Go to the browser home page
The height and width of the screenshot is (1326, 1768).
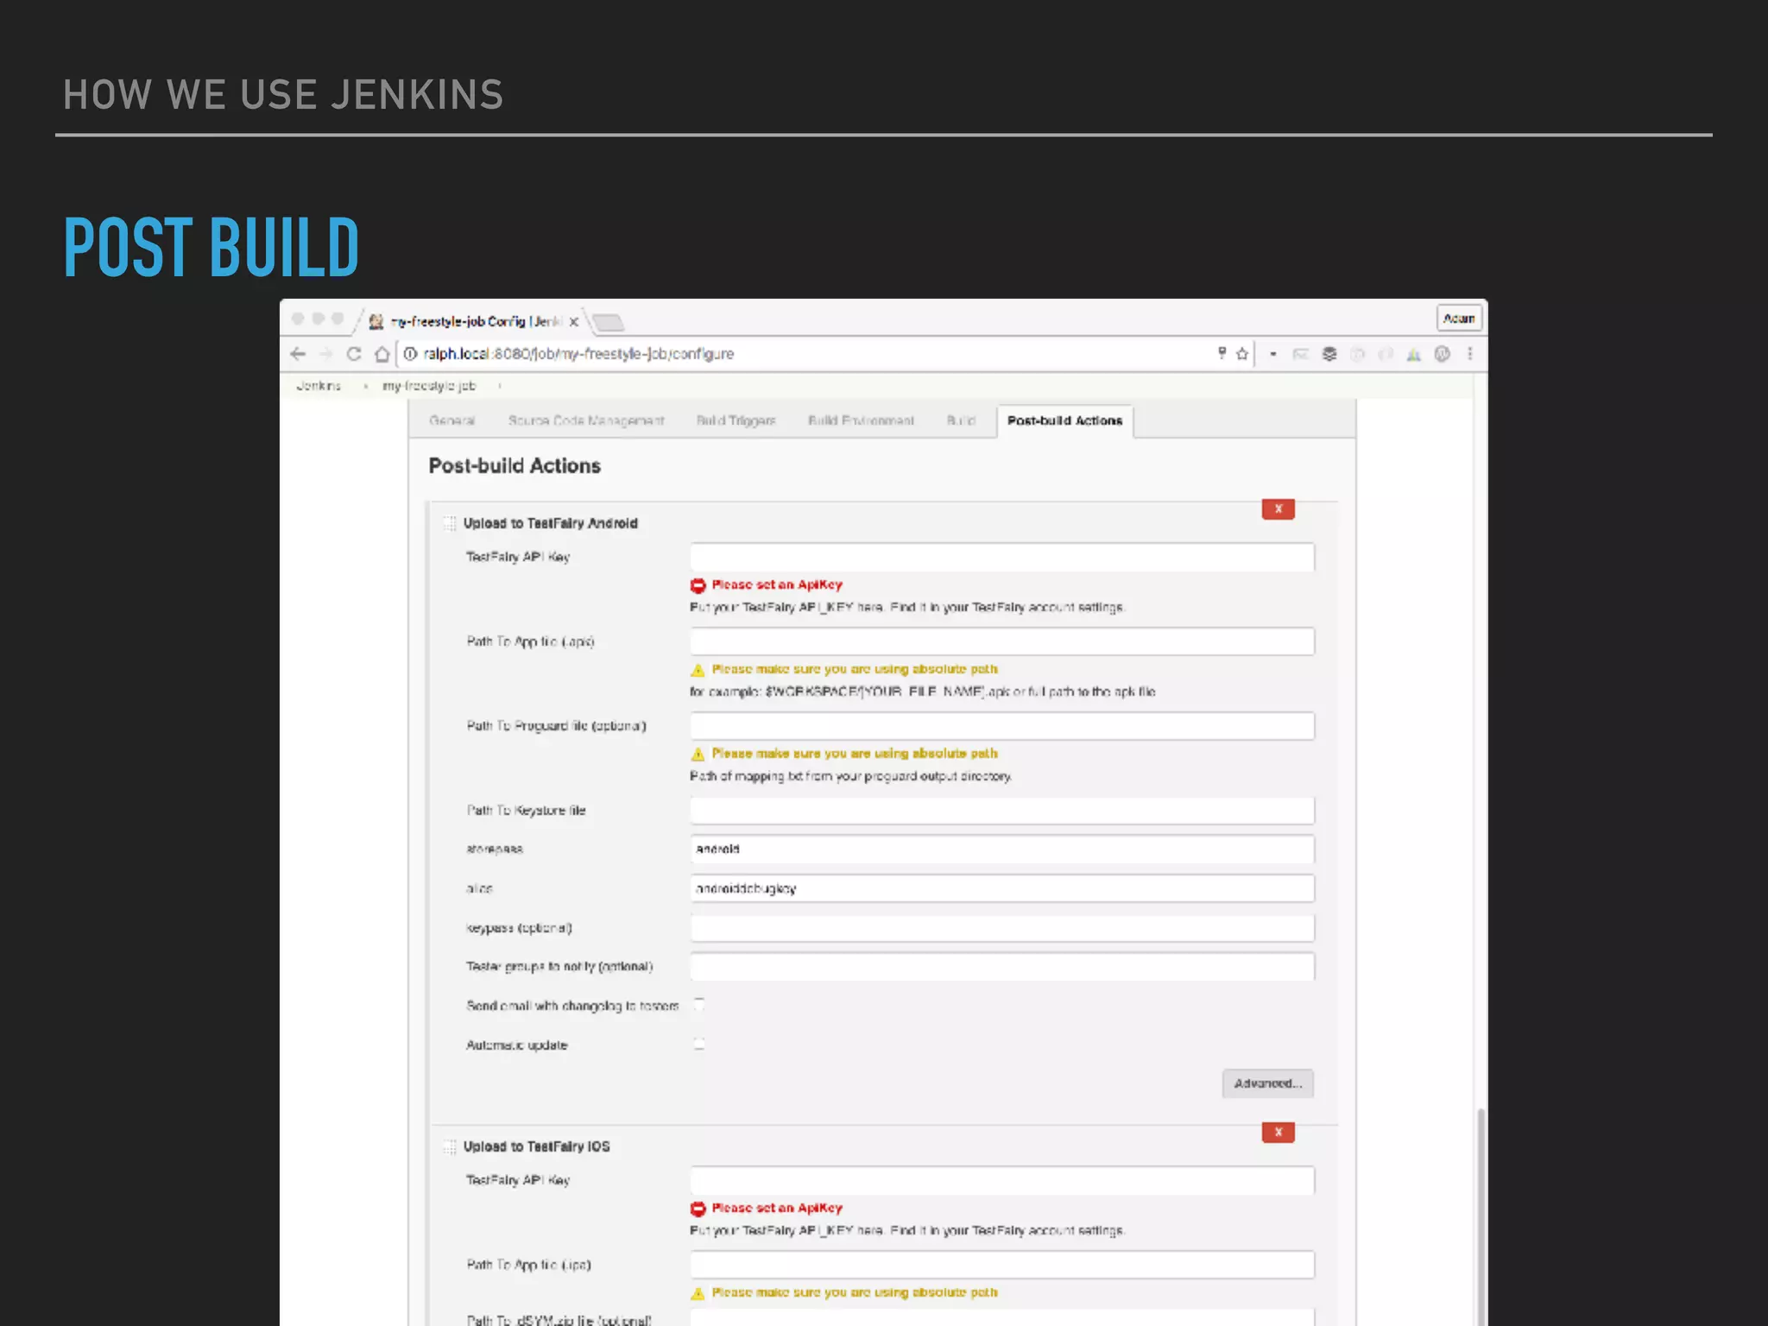tap(382, 354)
